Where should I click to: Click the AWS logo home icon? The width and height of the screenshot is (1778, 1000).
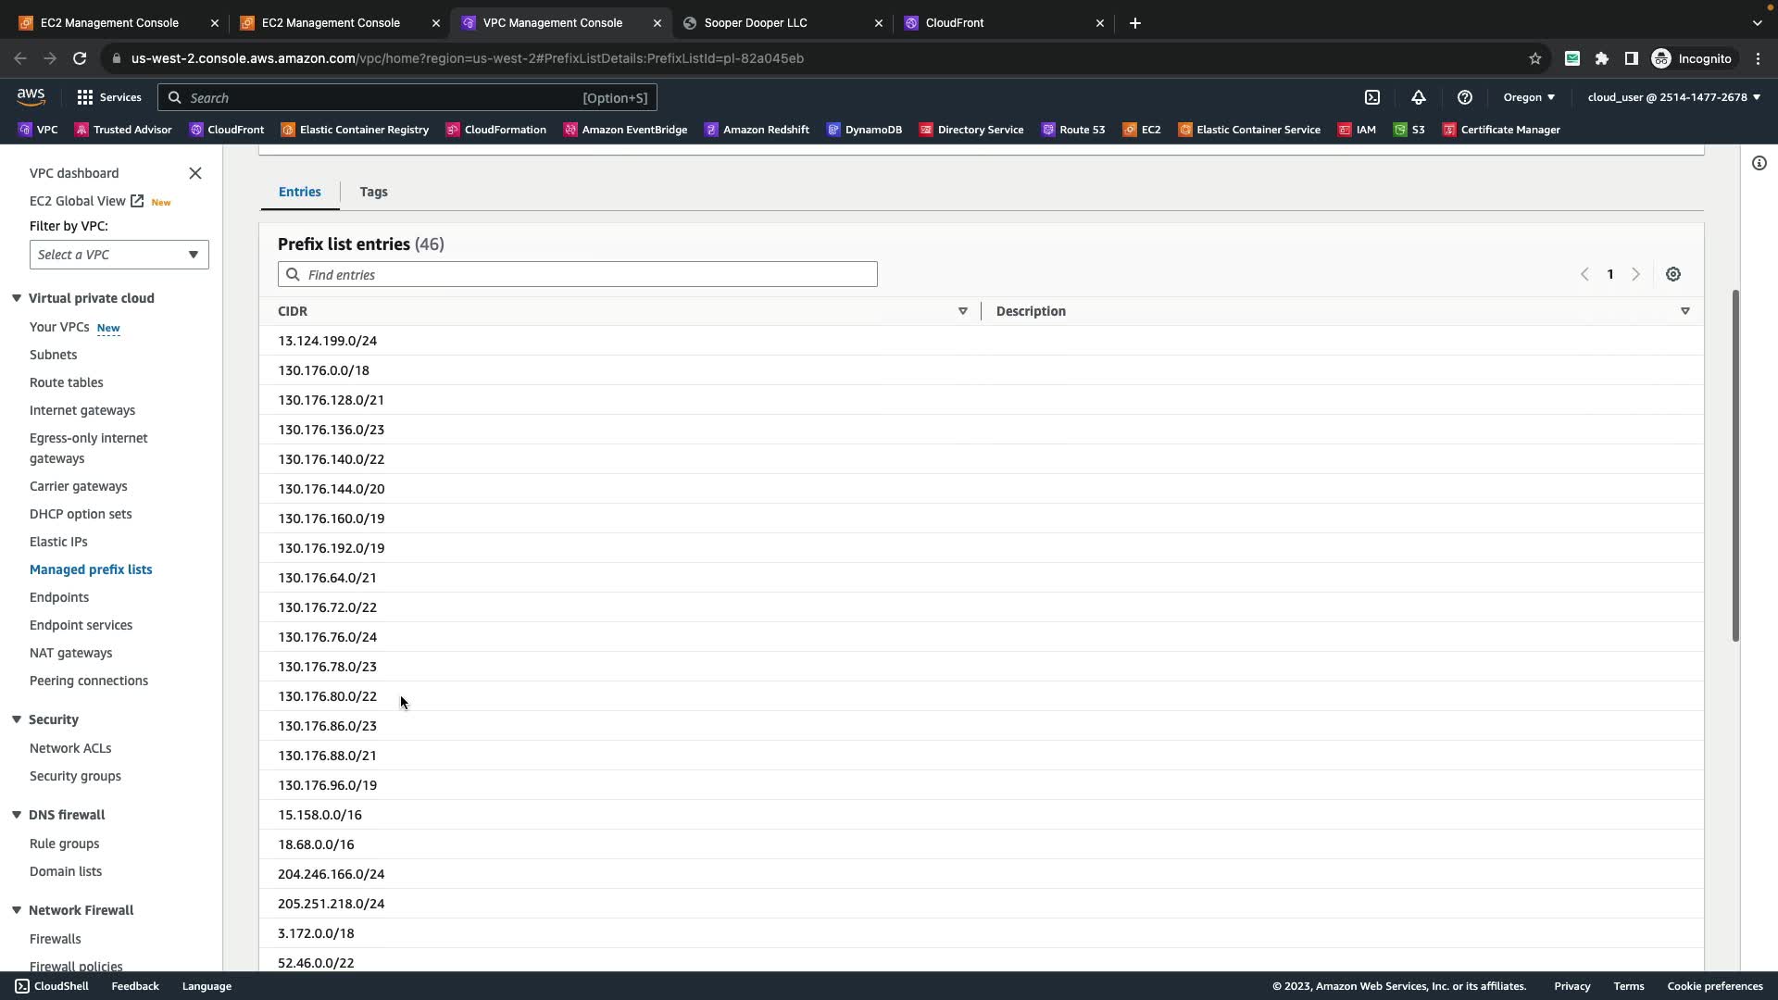point(31,97)
